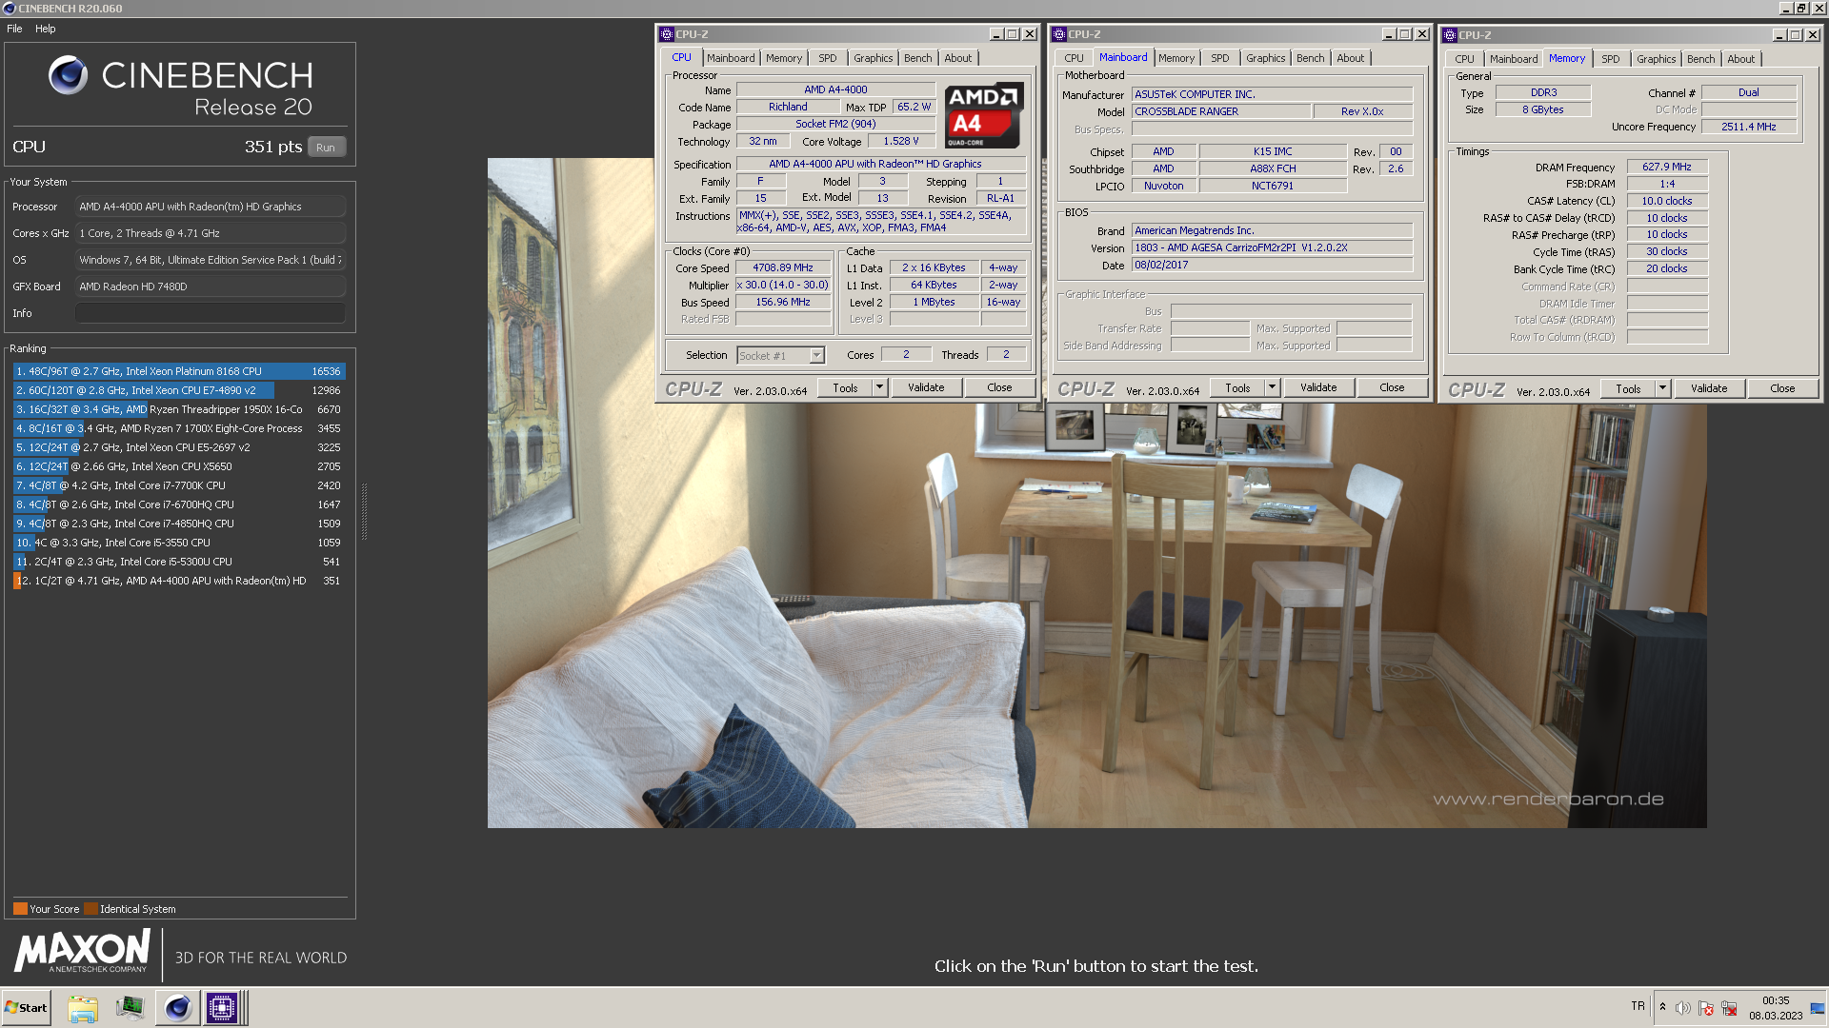
Task: Click the A88X FCH southbridge field
Action: 1273,169
